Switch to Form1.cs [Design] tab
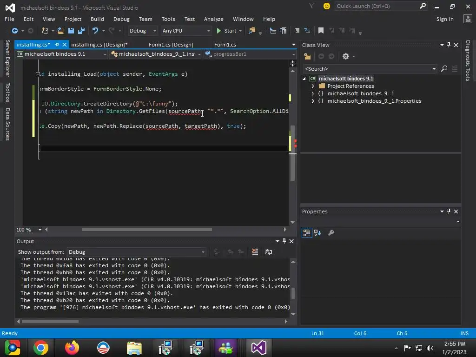This screenshot has height=357, width=476. tap(171, 45)
